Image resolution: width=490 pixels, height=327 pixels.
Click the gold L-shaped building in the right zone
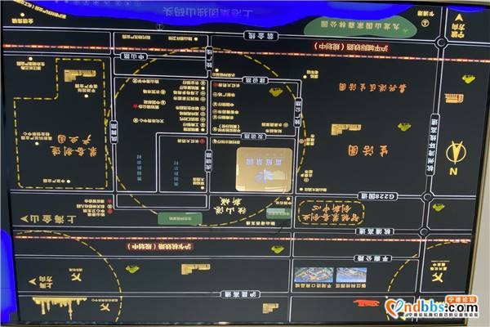346,130
